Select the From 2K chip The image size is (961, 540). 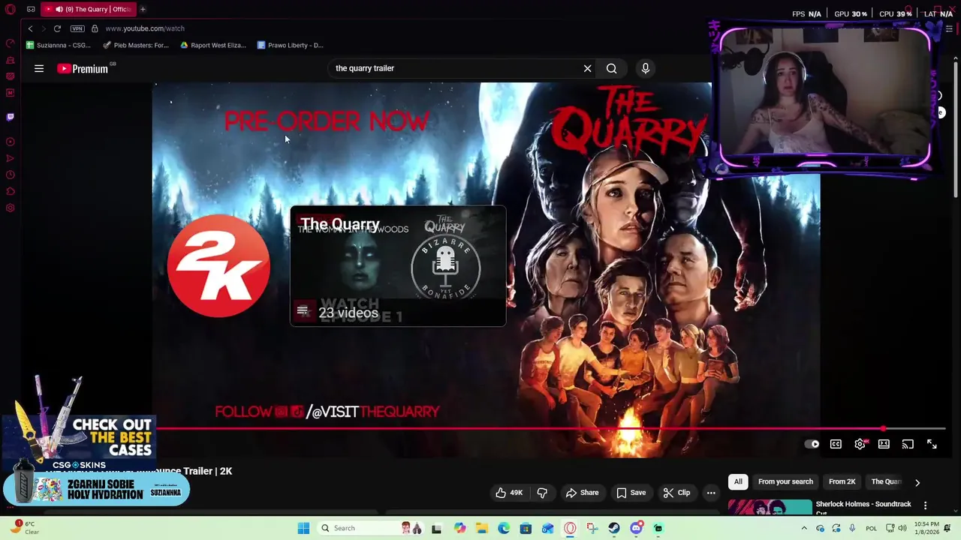pyautogui.click(x=842, y=481)
